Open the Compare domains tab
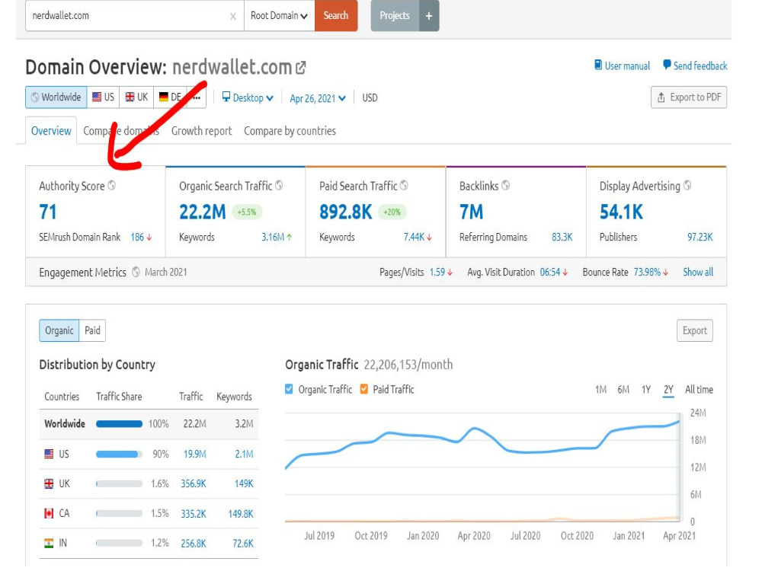The width and height of the screenshot is (762, 571). point(121,131)
